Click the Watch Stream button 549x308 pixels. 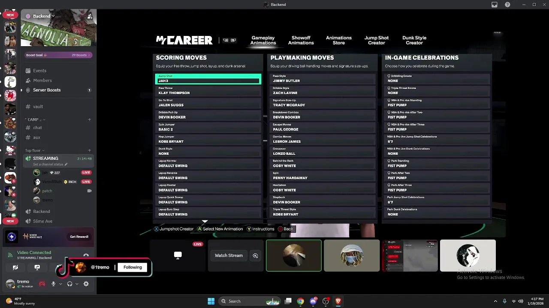coord(229,255)
